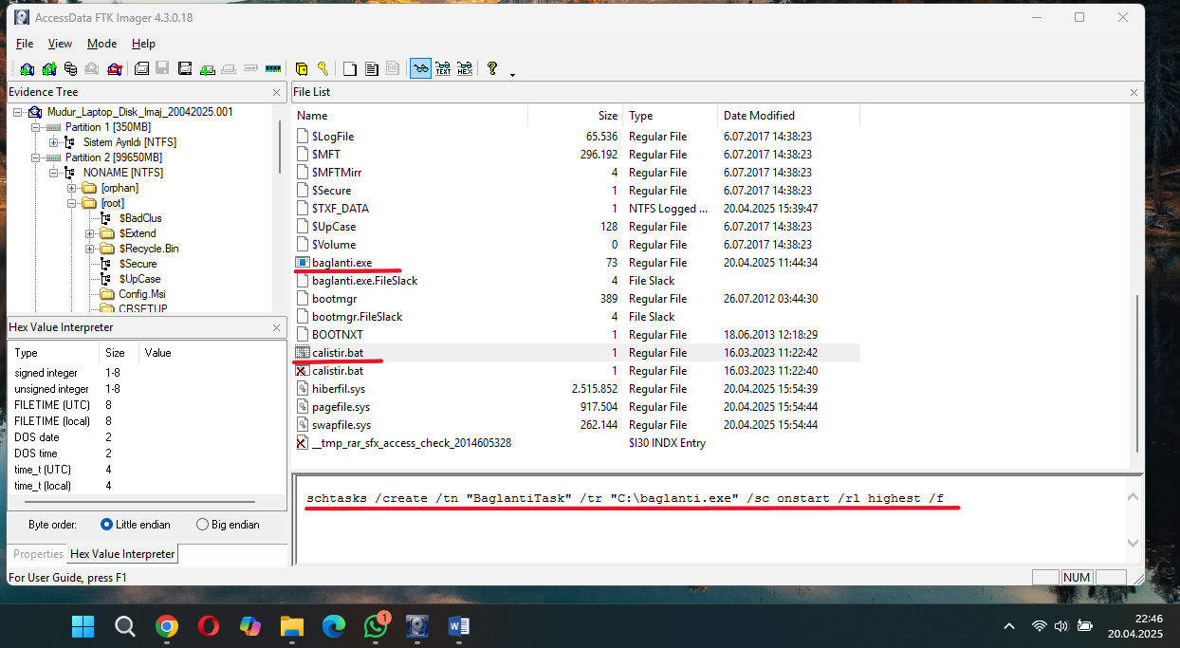Open the Windows Start menu
This screenshot has height=648, width=1180.
click(83, 626)
